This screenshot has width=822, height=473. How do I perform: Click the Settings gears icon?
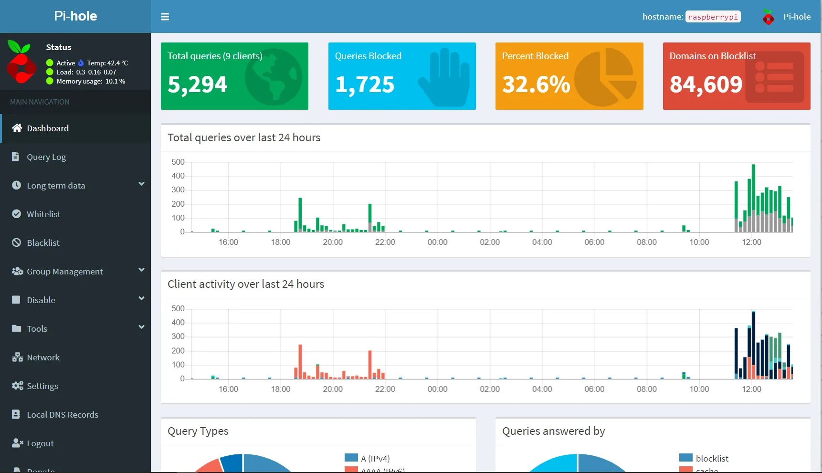(17, 386)
